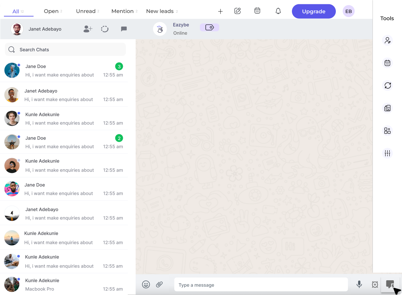Click the Type a message field

tap(261, 285)
